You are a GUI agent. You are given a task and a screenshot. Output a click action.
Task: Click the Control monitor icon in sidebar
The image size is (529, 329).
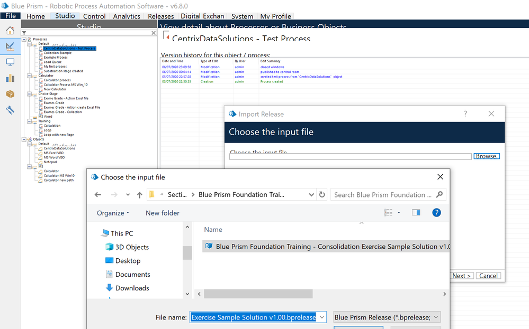click(10, 62)
